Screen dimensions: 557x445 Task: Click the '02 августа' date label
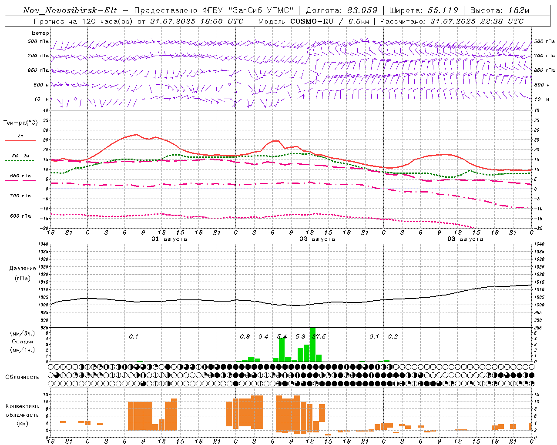(317, 239)
